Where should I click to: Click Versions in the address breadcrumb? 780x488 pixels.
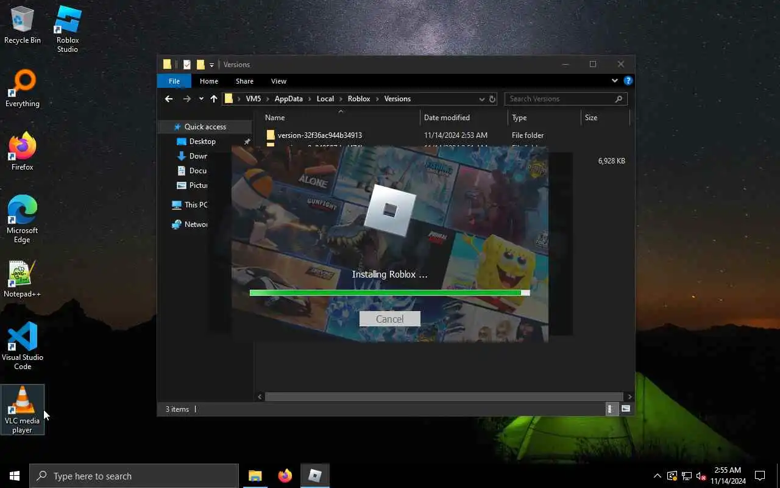(x=397, y=99)
